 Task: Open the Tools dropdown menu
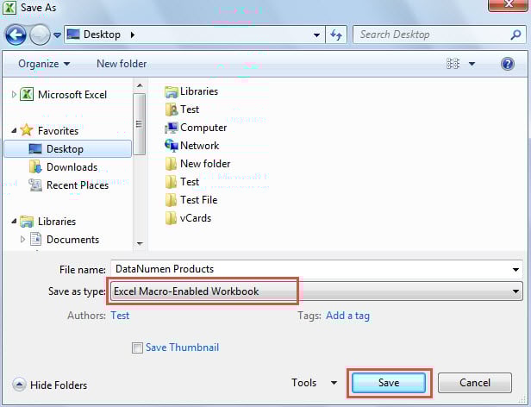pyautogui.click(x=314, y=383)
